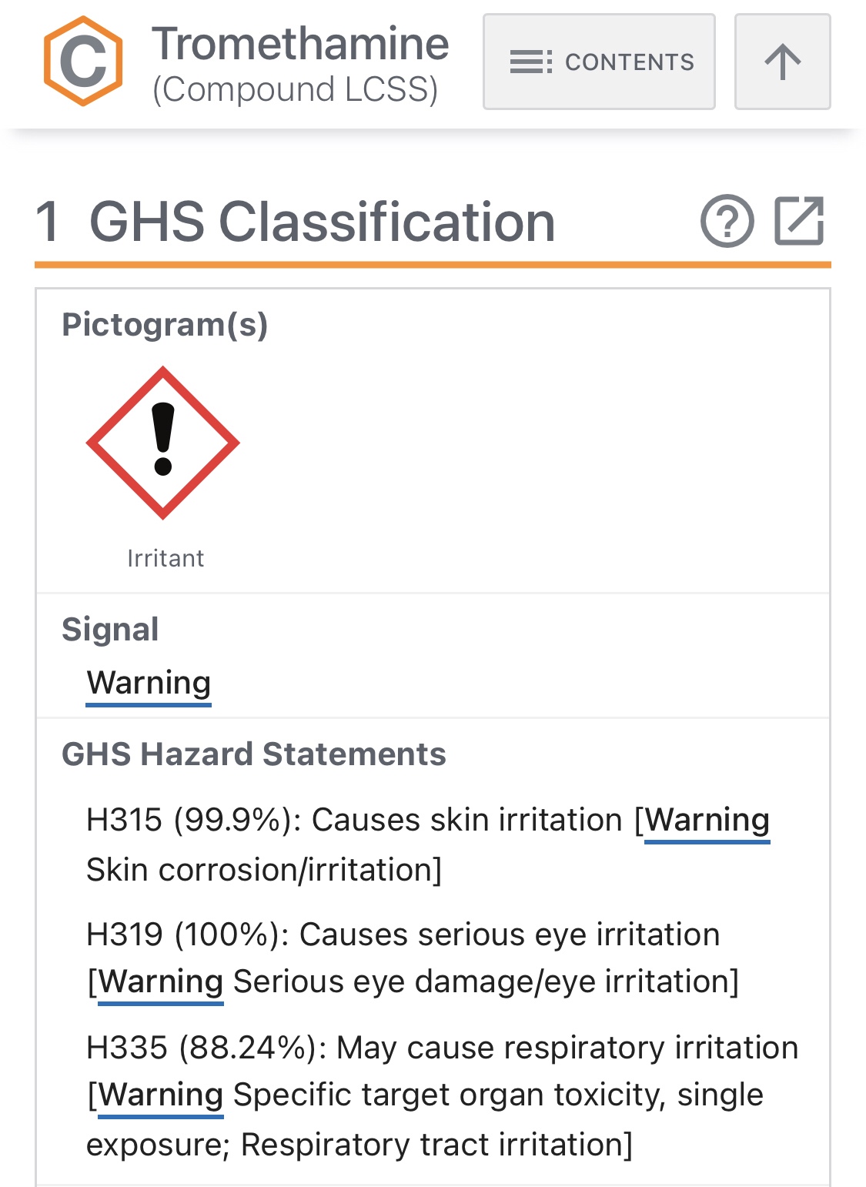Click the GHS Classification section heading
The height and width of the screenshot is (1187, 866).
322,222
